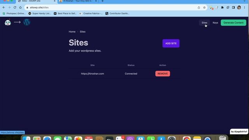Click the 'Add your wordpress sites.' subtitle

pos(85,51)
